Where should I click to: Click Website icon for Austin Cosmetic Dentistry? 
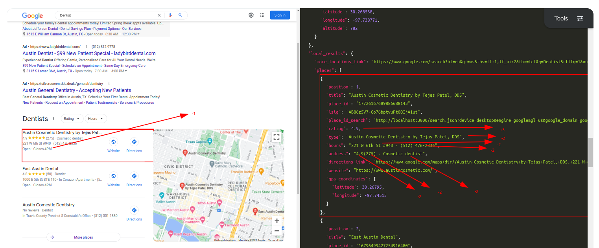[114, 142]
